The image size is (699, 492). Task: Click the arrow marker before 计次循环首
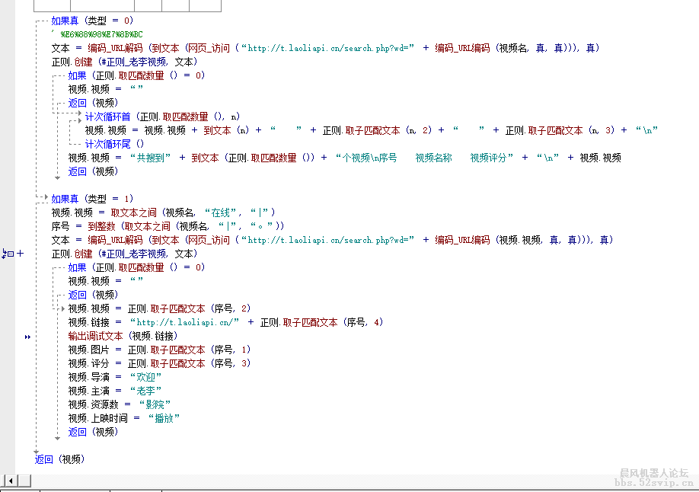(x=79, y=115)
